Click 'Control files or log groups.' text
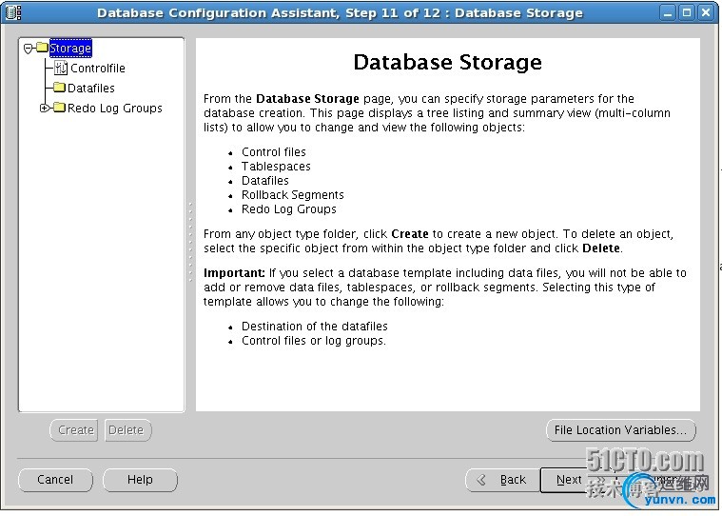The height and width of the screenshot is (516, 722). click(x=314, y=341)
